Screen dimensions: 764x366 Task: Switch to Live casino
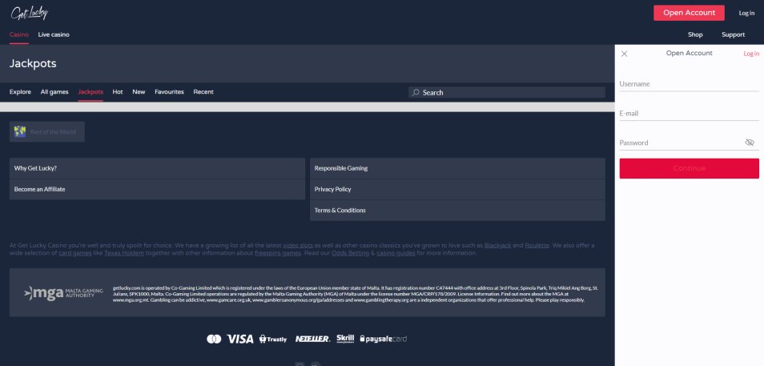pos(54,34)
